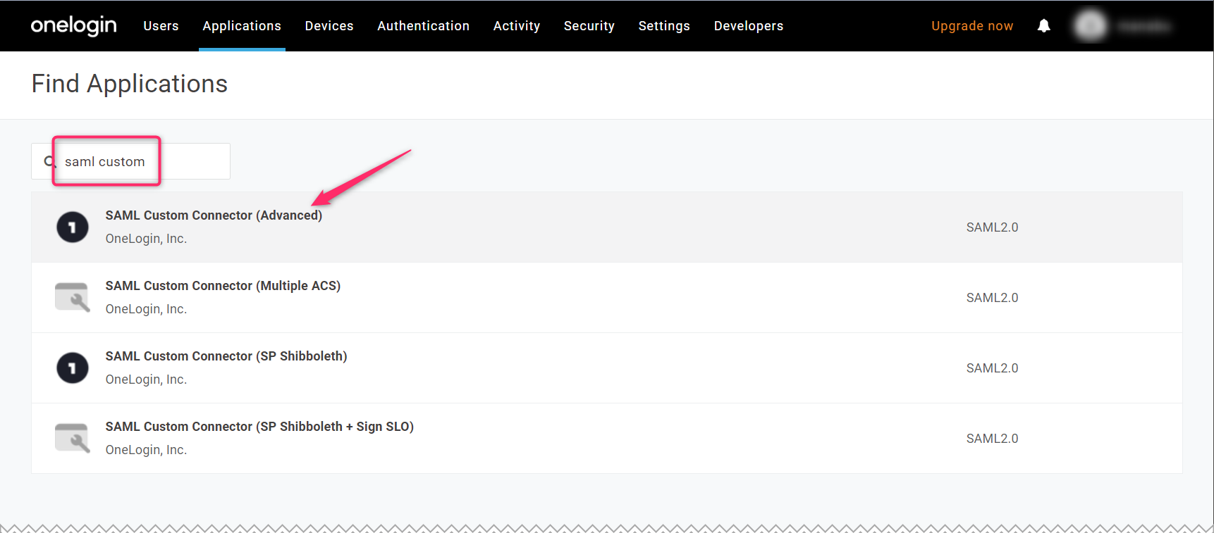Click the SAML Custom Connector (Advanced) app icon
This screenshot has width=1214, height=533.
coord(73,227)
